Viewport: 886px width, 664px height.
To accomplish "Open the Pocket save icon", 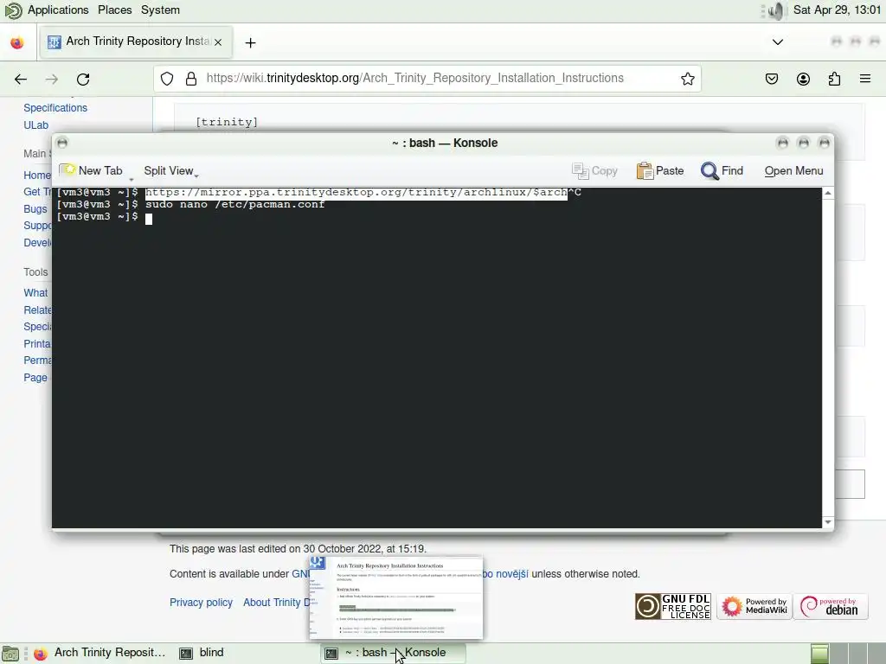I will coord(771,79).
